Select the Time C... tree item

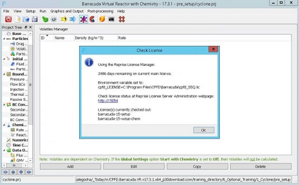coord(17,145)
